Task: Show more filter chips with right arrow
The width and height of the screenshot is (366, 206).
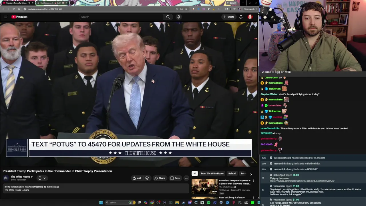Action: tap(251, 174)
